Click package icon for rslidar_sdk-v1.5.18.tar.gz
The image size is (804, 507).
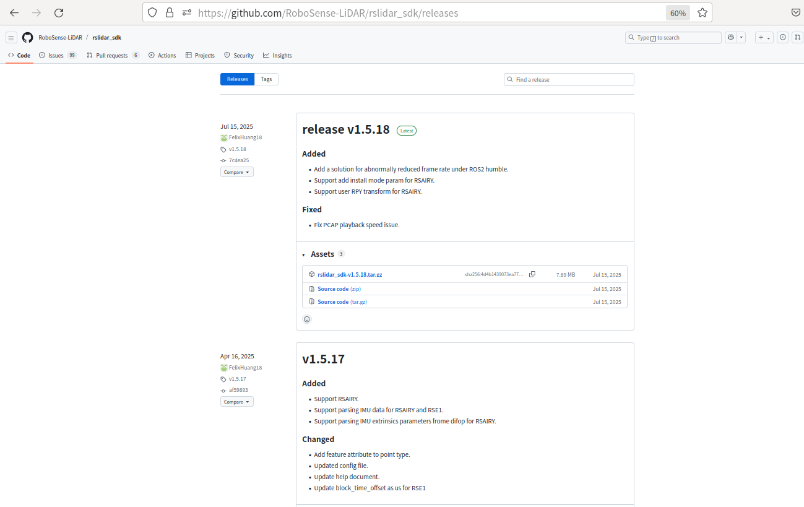(312, 274)
